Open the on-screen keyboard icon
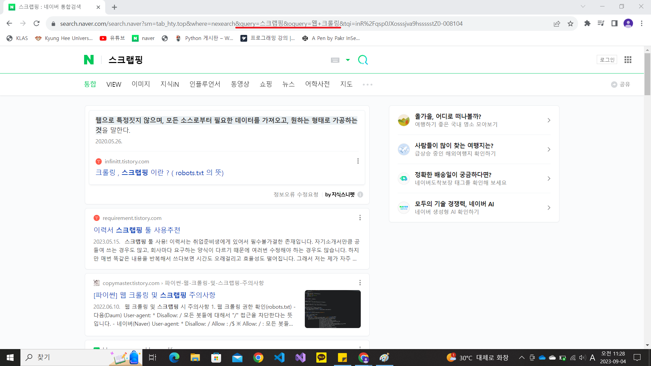Image resolution: width=651 pixels, height=366 pixels. pyautogui.click(x=335, y=60)
